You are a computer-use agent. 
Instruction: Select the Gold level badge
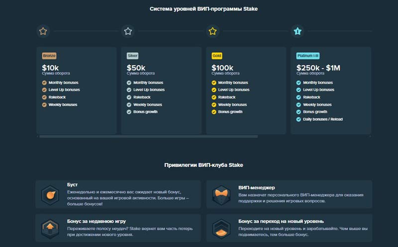217,56
